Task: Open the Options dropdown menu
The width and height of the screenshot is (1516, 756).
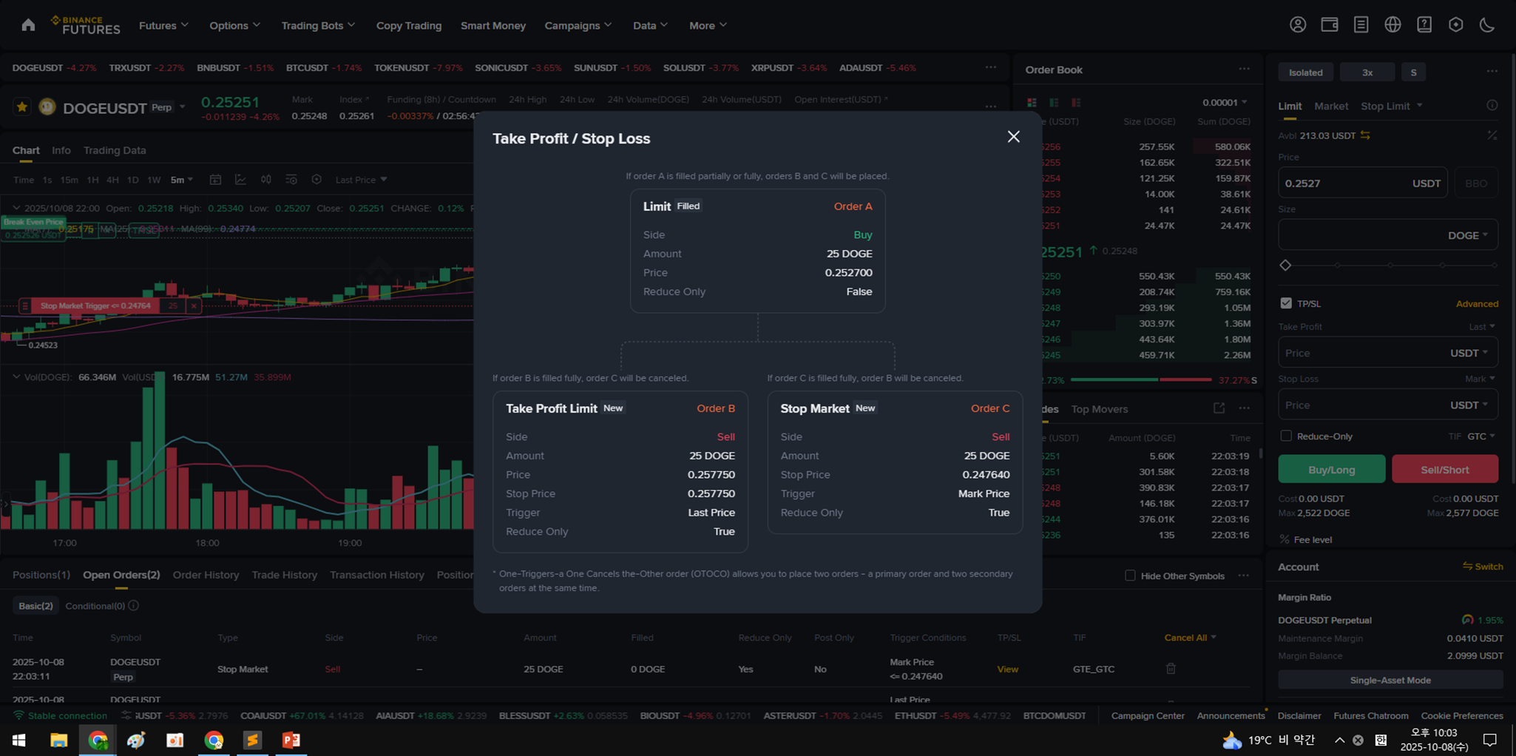Action: (x=234, y=25)
